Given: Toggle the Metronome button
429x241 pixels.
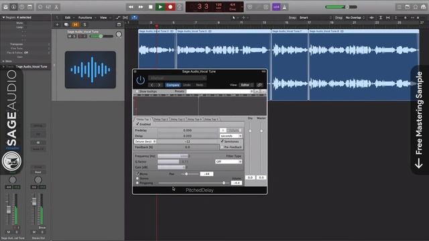Looking at the screenshot, I should [284, 7].
